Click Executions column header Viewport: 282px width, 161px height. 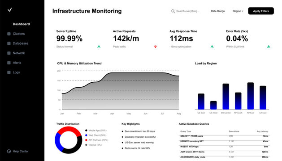234,131
